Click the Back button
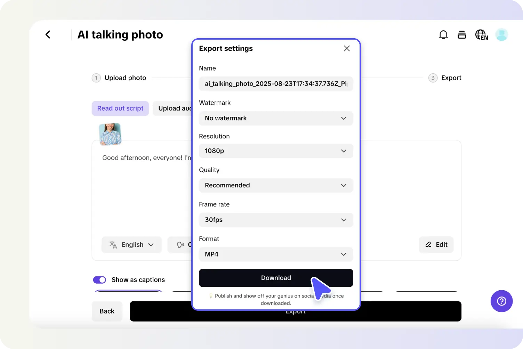Screen dimensions: 523x349 [x=107, y=311]
